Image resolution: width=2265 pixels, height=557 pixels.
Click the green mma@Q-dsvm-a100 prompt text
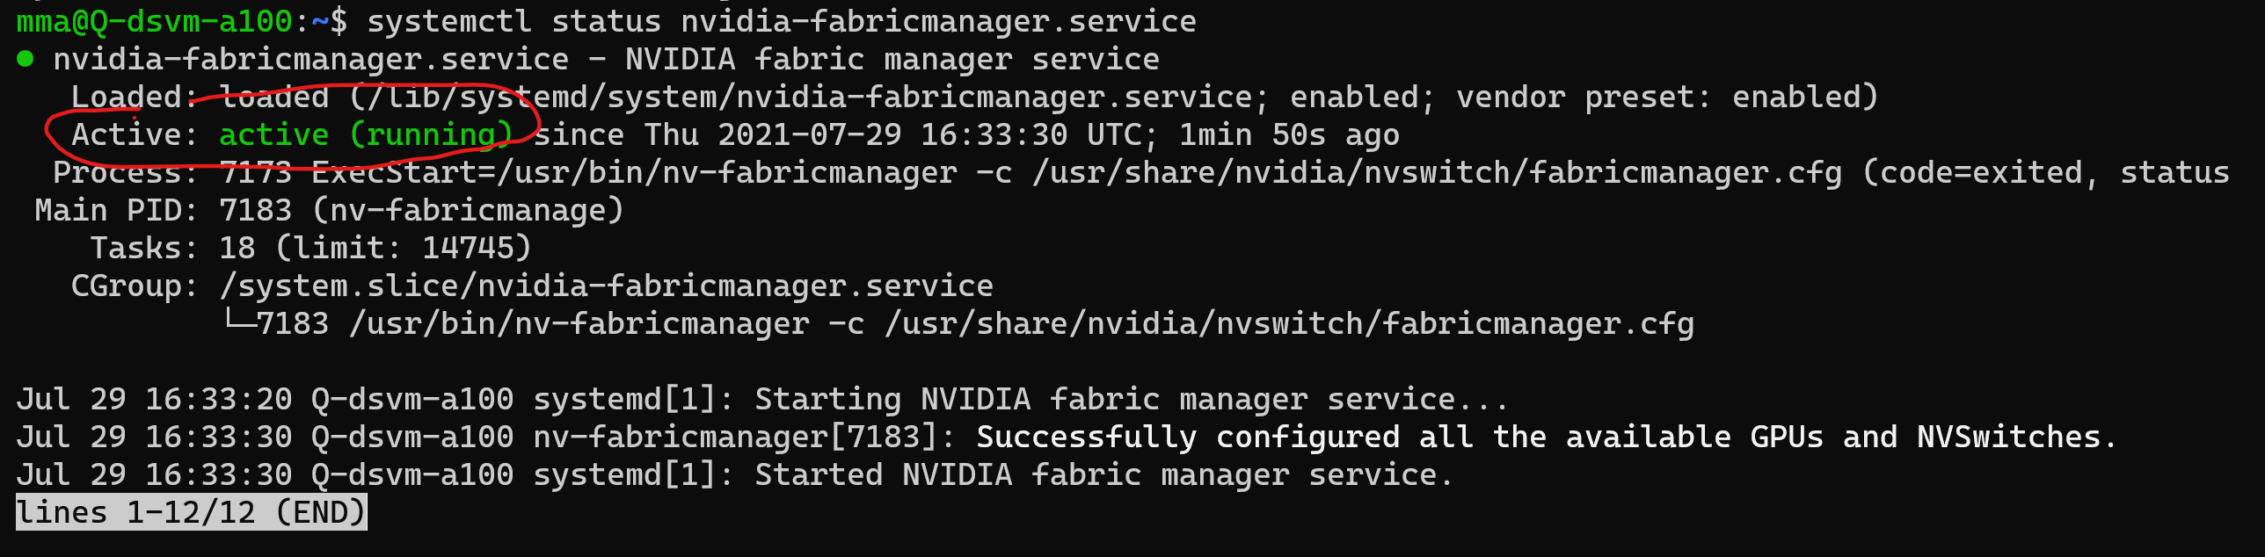[x=154, y=21]
